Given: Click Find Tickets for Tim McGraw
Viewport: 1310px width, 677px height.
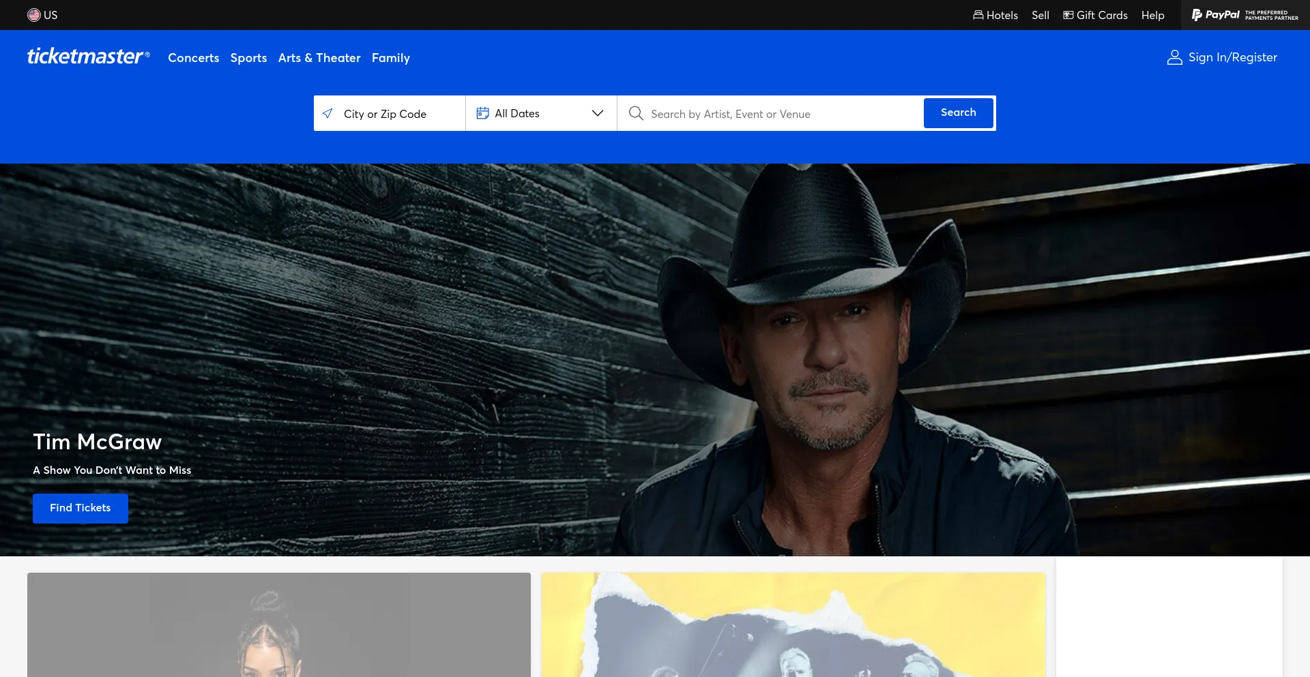Looking at the screenshot, I should (81, 508).
